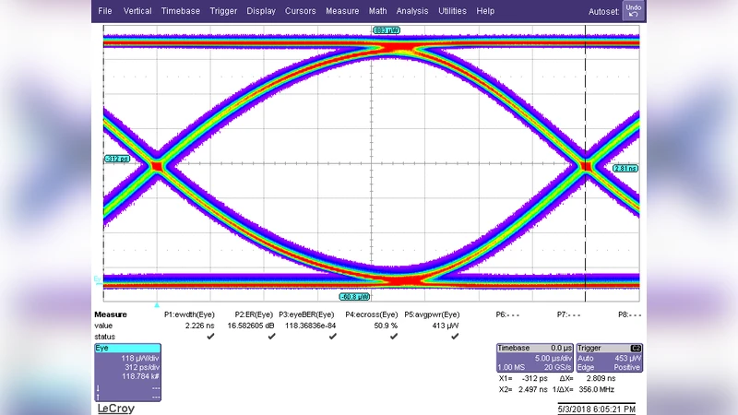Click the status checkmark under P4:ecross(Eye)
Viewport: 738px width, 415px height.
(x=394, y=337)
